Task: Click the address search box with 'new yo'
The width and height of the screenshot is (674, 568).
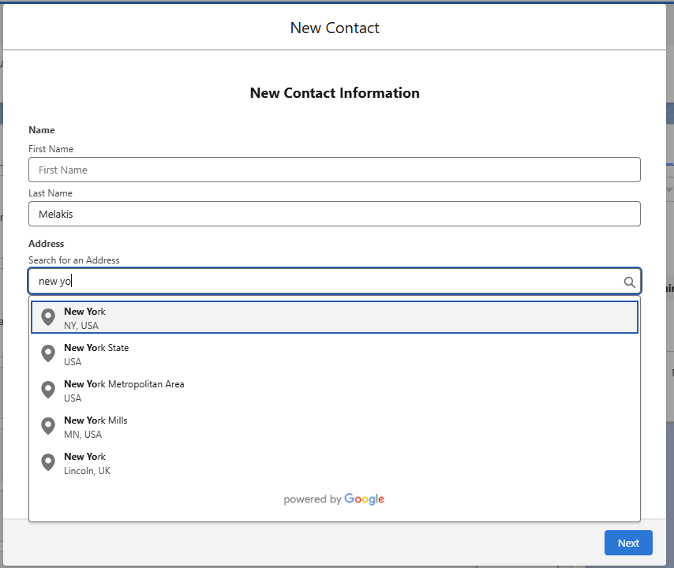Action: click(335, 282)
